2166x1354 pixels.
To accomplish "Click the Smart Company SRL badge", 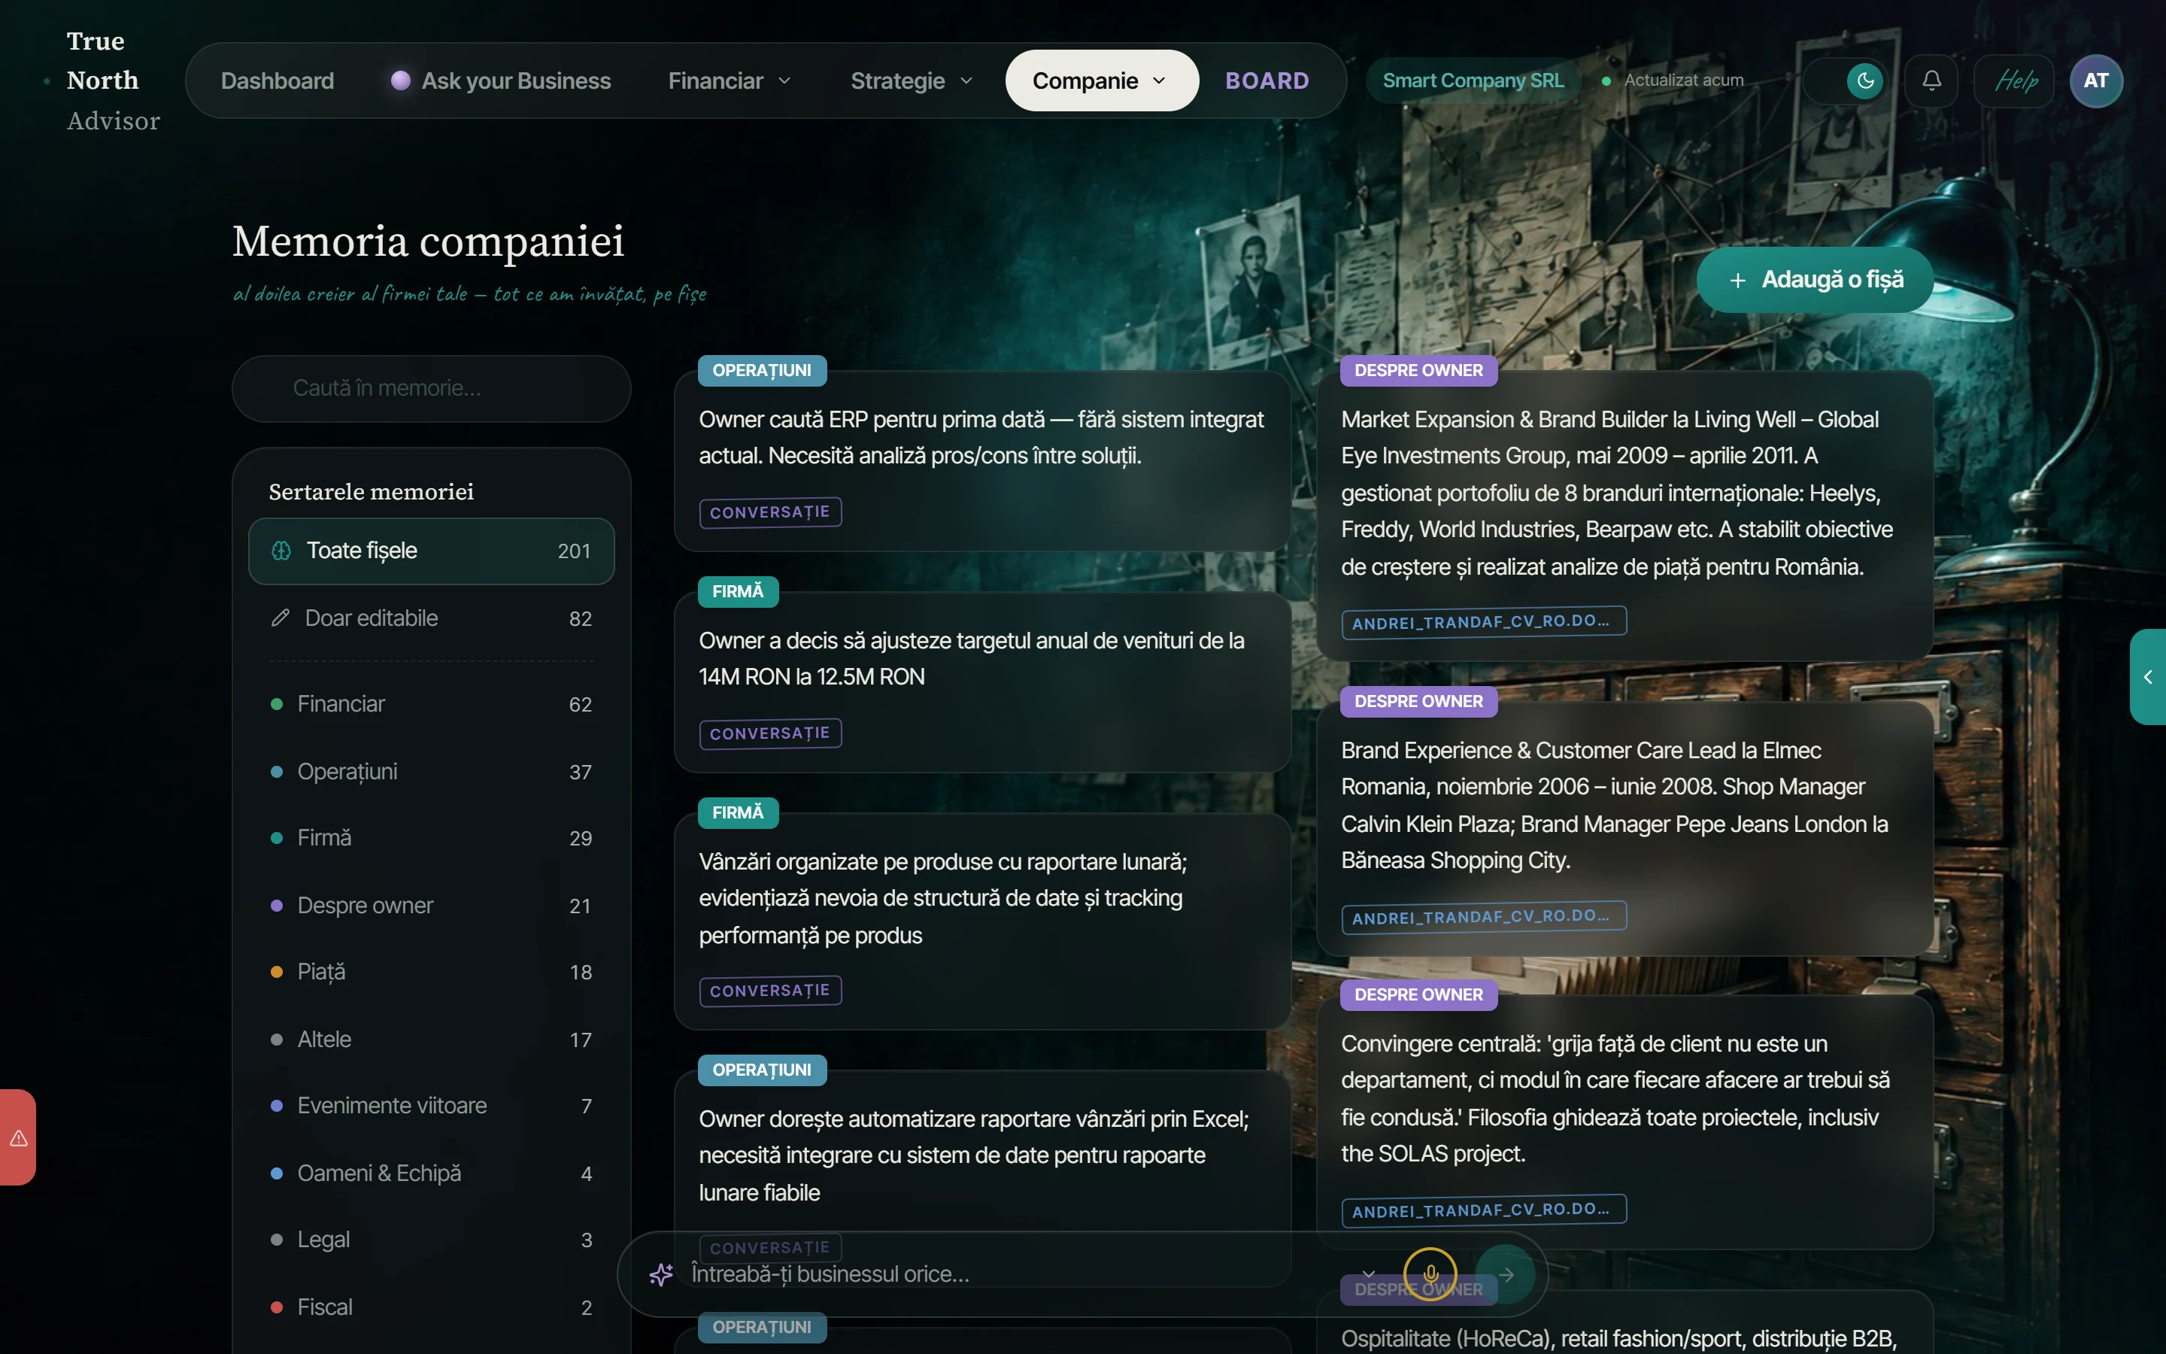I will (1473, 80).
